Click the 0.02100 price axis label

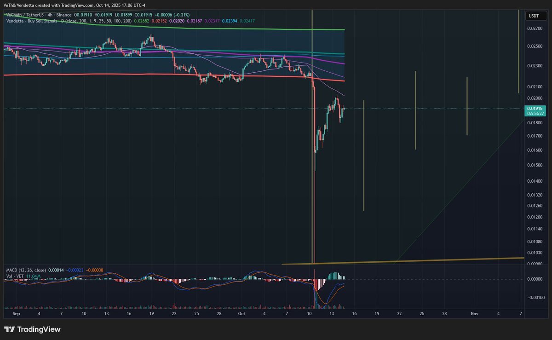[535, 86]
